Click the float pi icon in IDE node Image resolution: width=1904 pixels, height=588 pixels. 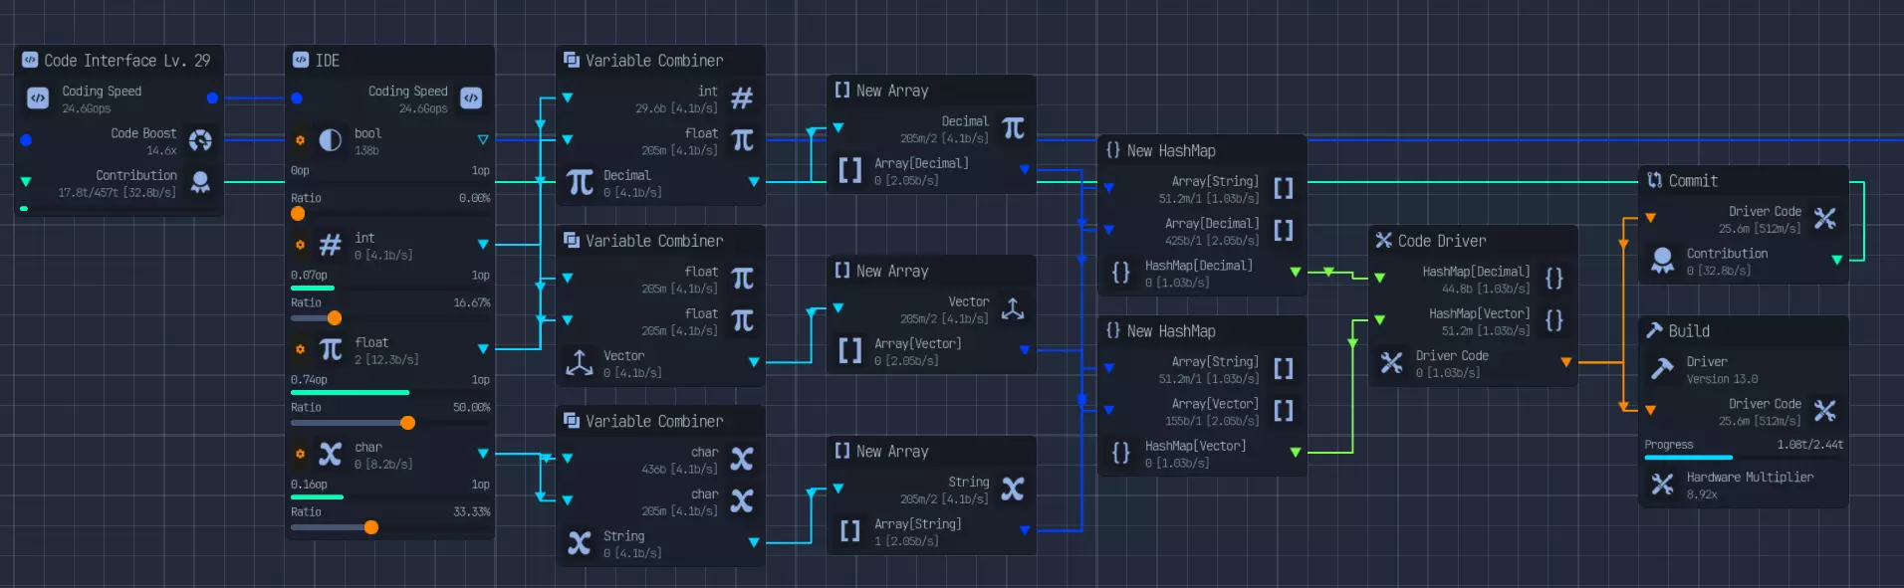(330, 349)
